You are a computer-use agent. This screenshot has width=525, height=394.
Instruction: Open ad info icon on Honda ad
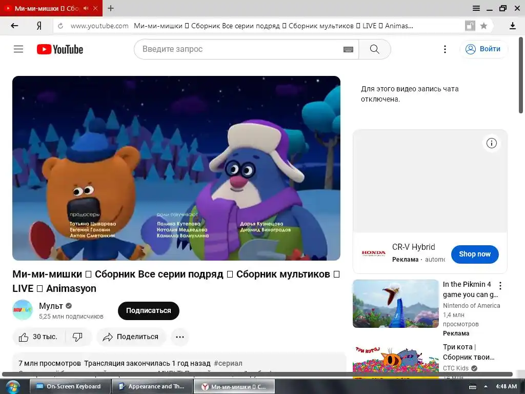coord(491,144)
